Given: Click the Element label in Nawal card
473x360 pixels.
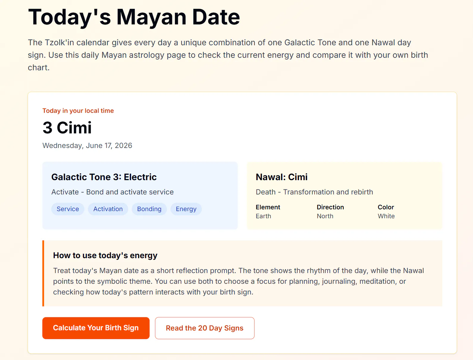Looking at the screenshot, I should click(268, 207).
